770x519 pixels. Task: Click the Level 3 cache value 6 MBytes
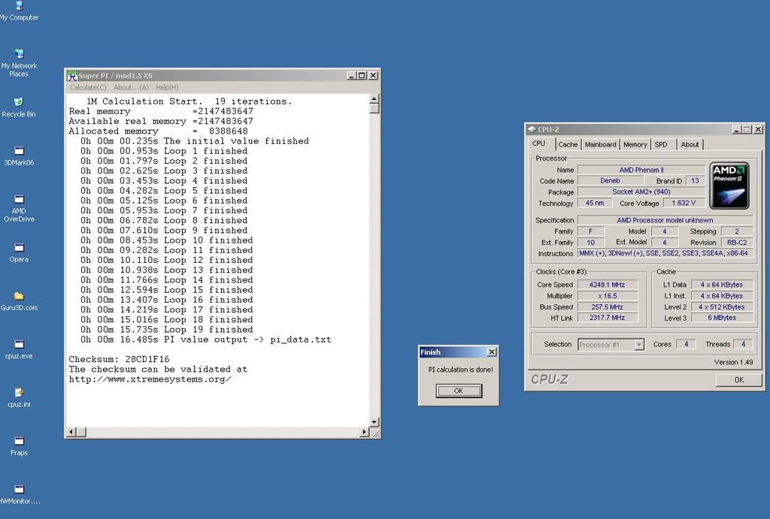coord(722,318)
